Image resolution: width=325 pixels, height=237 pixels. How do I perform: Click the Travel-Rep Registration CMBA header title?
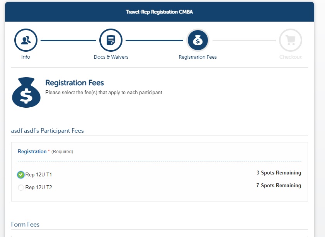[159, 12]
